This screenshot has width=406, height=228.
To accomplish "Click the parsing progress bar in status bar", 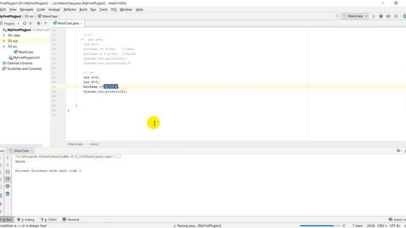I will [x=320, y=225].
